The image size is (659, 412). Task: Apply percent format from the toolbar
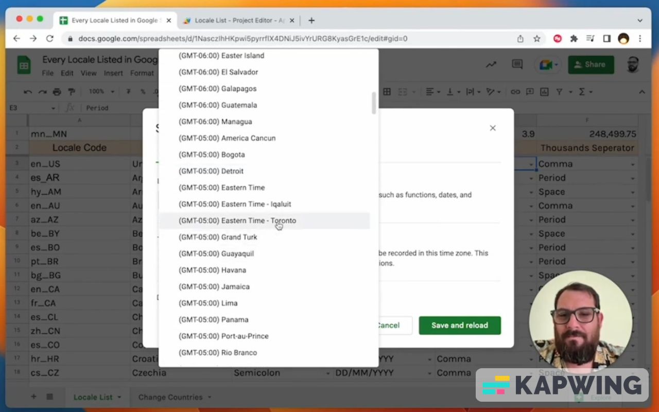coord(142,92)
